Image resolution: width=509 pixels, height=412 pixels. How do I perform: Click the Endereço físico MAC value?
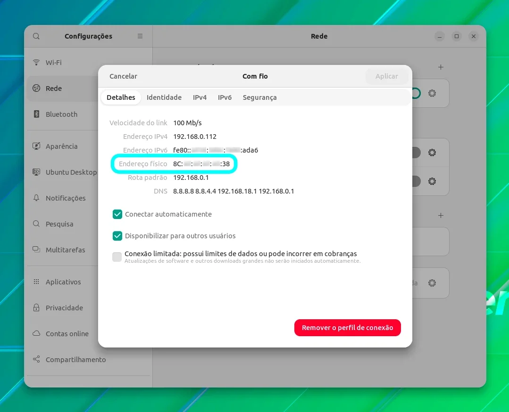click(201, 164)
